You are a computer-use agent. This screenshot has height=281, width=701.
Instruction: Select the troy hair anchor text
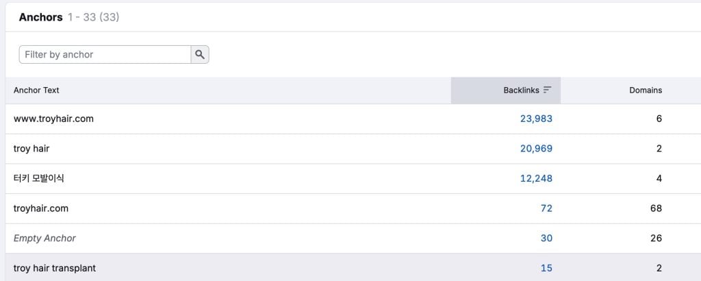[x=31, y=148]
